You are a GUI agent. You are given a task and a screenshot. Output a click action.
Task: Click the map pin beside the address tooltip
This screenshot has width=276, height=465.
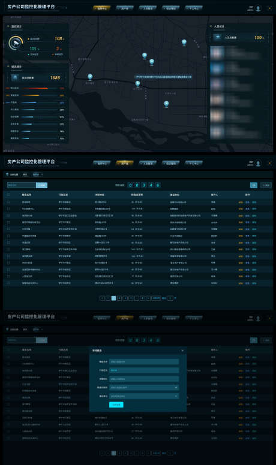point(137,84)
